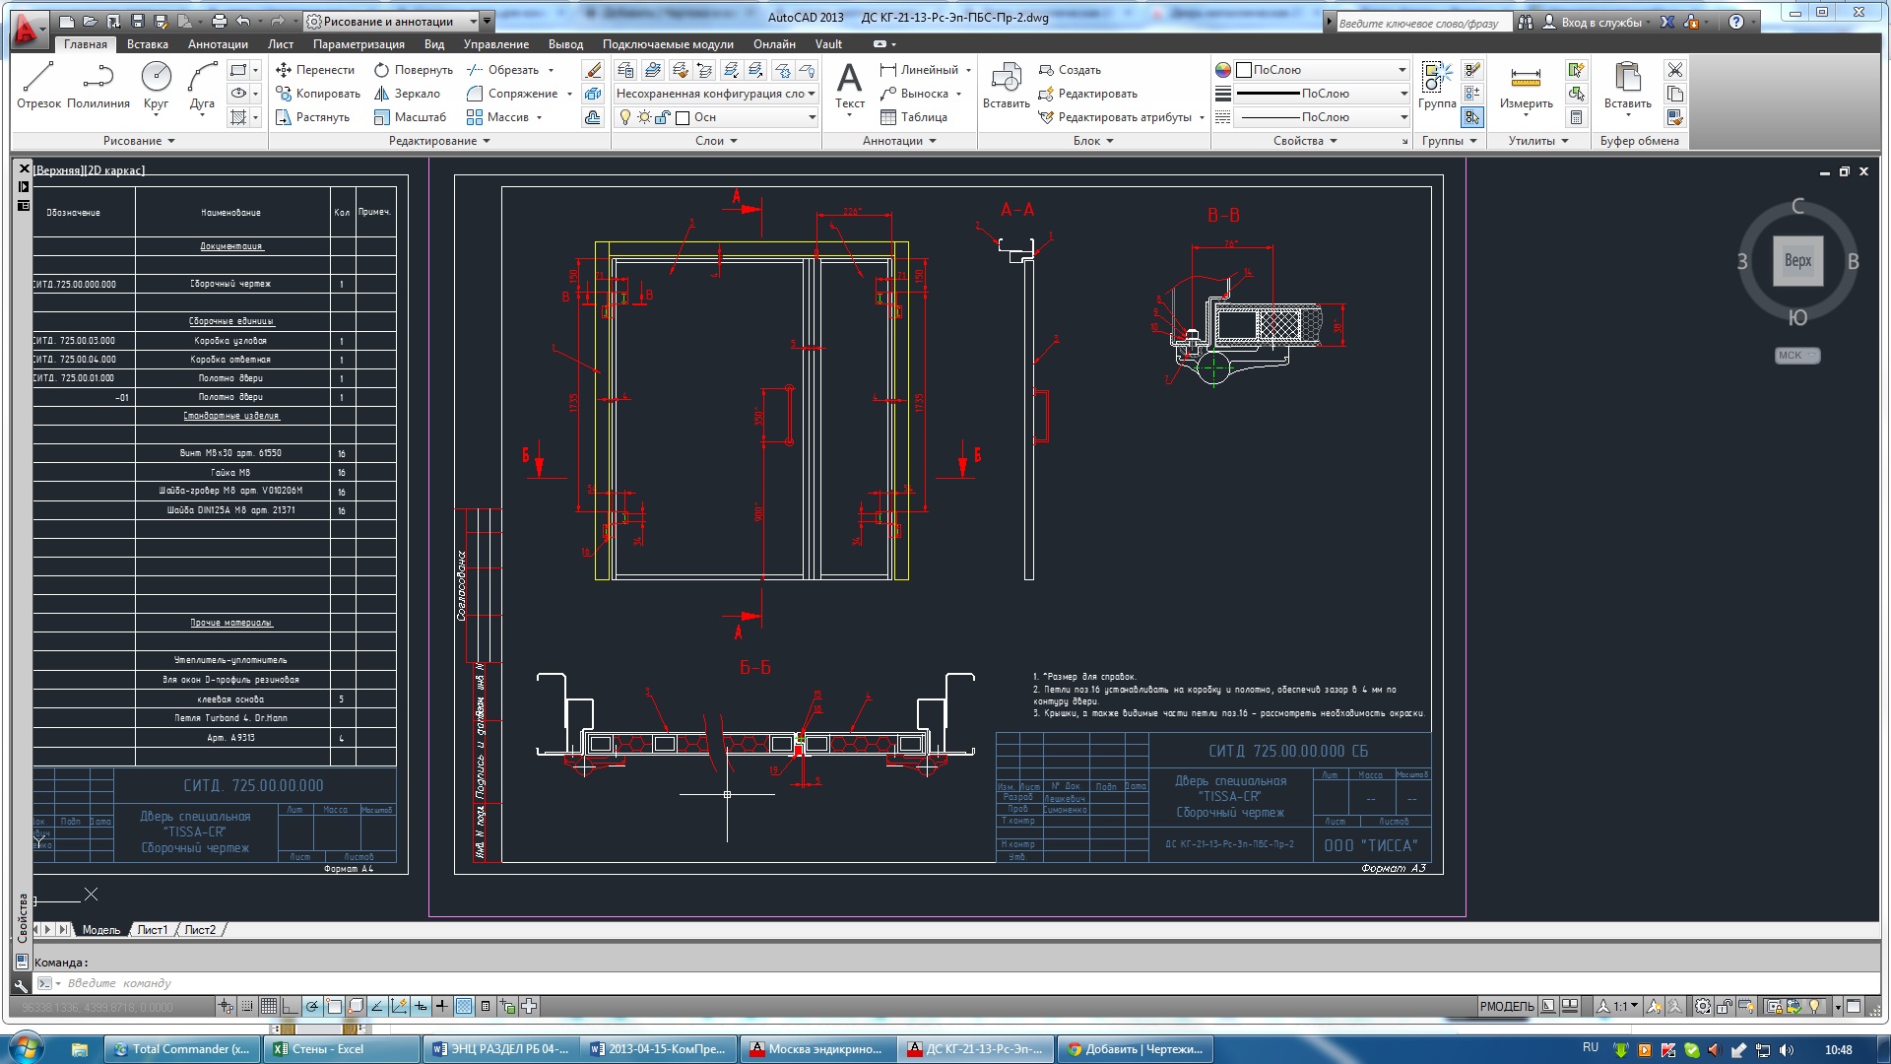Screen dimensions: 1891x1064
Task: Open the ПоСлою color dropdown
Action: click(1402, 70)
